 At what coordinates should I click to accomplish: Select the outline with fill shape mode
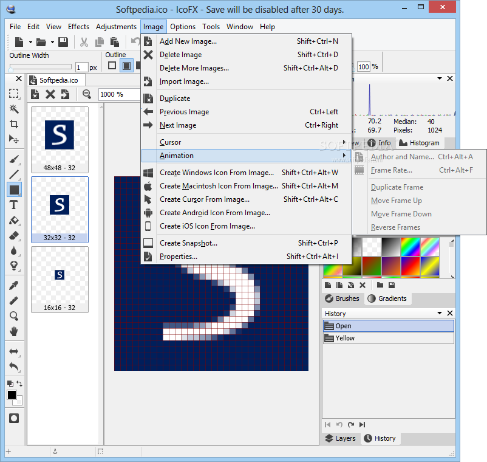(x=126, y=66)
